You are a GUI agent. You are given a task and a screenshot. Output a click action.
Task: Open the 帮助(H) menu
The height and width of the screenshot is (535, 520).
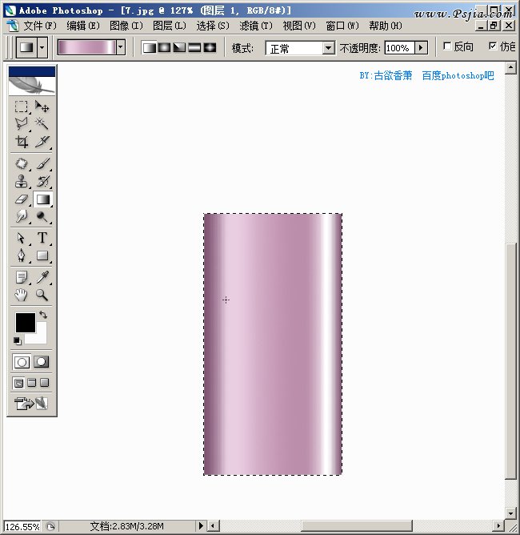tap(386, 26)
